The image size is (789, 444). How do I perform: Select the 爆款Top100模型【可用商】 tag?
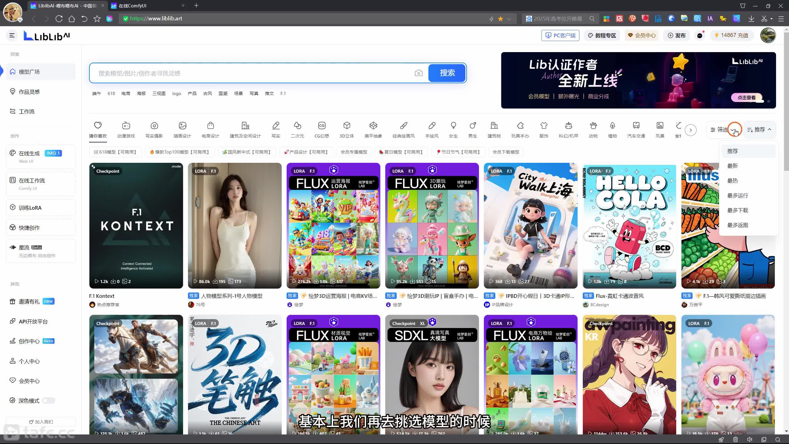179,152
